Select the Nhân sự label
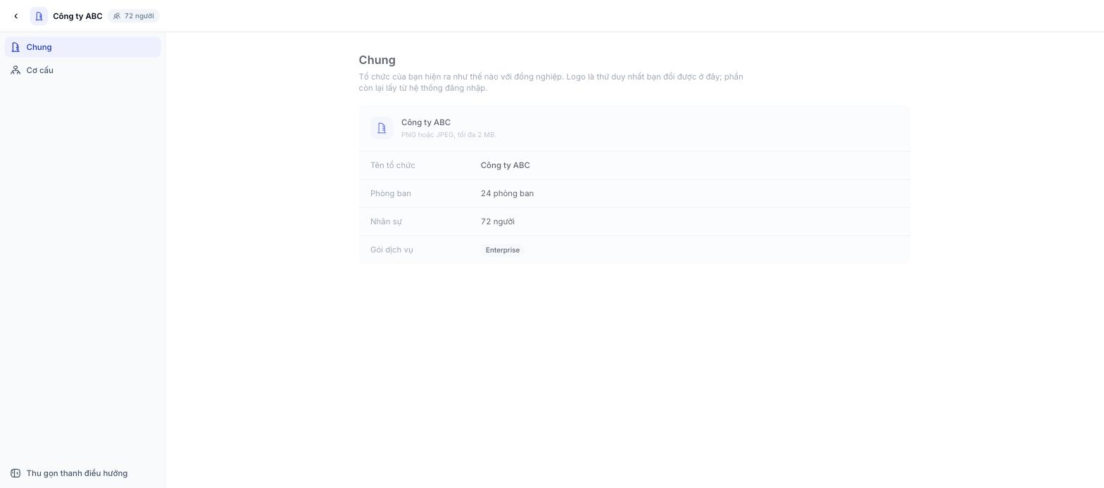This screenshot has width=1104, height=488. [x=386, y=221]
